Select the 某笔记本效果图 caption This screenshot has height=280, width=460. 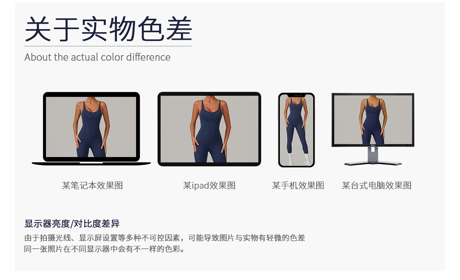(x=92, y=186)
